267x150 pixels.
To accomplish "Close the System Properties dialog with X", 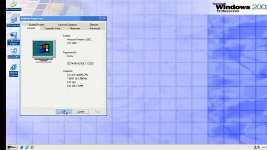I will pyautogui.click(x=104, y=18).
